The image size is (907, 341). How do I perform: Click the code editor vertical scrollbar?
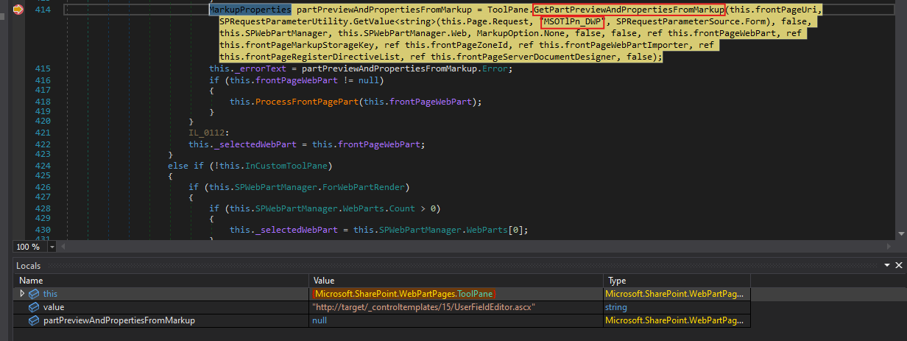901,119
